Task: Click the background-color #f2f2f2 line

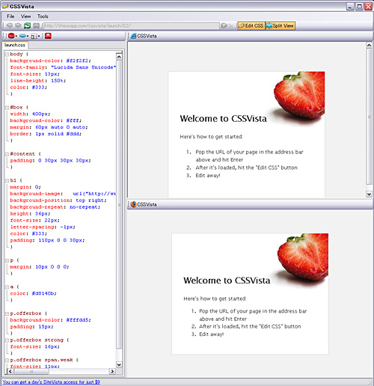Action: [x=50, y=61]
